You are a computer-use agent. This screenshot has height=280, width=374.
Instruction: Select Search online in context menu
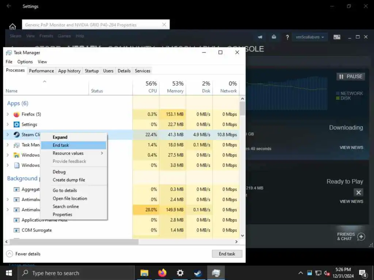(73, 207)
